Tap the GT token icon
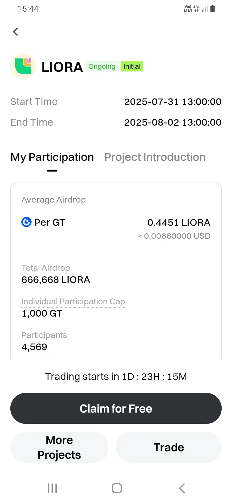 tap(26, 222)
